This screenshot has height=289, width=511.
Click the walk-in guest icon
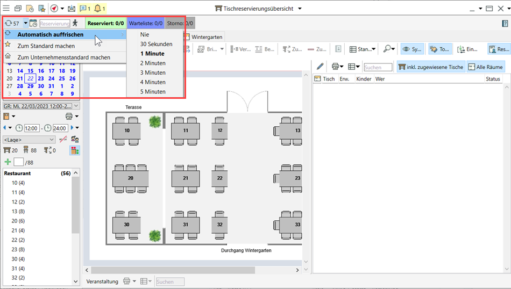tap(75, 23)
